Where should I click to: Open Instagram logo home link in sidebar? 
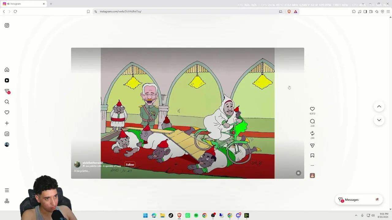point(7,25)
